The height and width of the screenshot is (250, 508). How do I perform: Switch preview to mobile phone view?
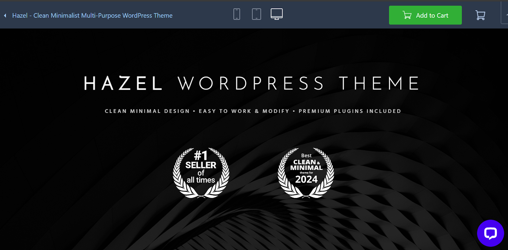tap(237, 14)
